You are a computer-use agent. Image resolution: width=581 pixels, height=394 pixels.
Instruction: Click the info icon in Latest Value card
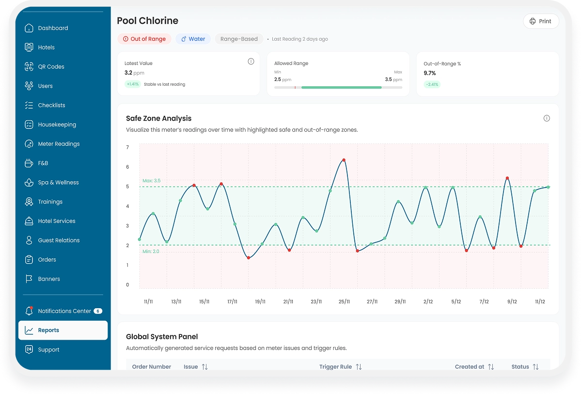(x=251, y=62)
